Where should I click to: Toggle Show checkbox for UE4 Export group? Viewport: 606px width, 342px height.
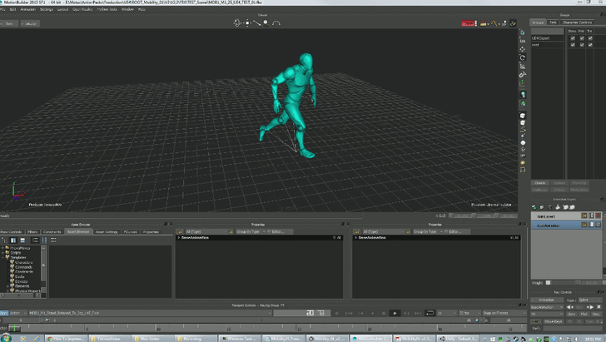pos(573,37)
